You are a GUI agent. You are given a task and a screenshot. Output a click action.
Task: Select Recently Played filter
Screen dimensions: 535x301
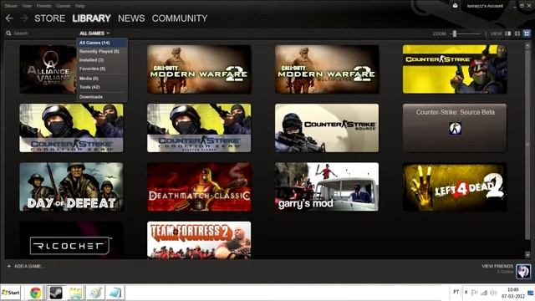click(x=102, y=51)
